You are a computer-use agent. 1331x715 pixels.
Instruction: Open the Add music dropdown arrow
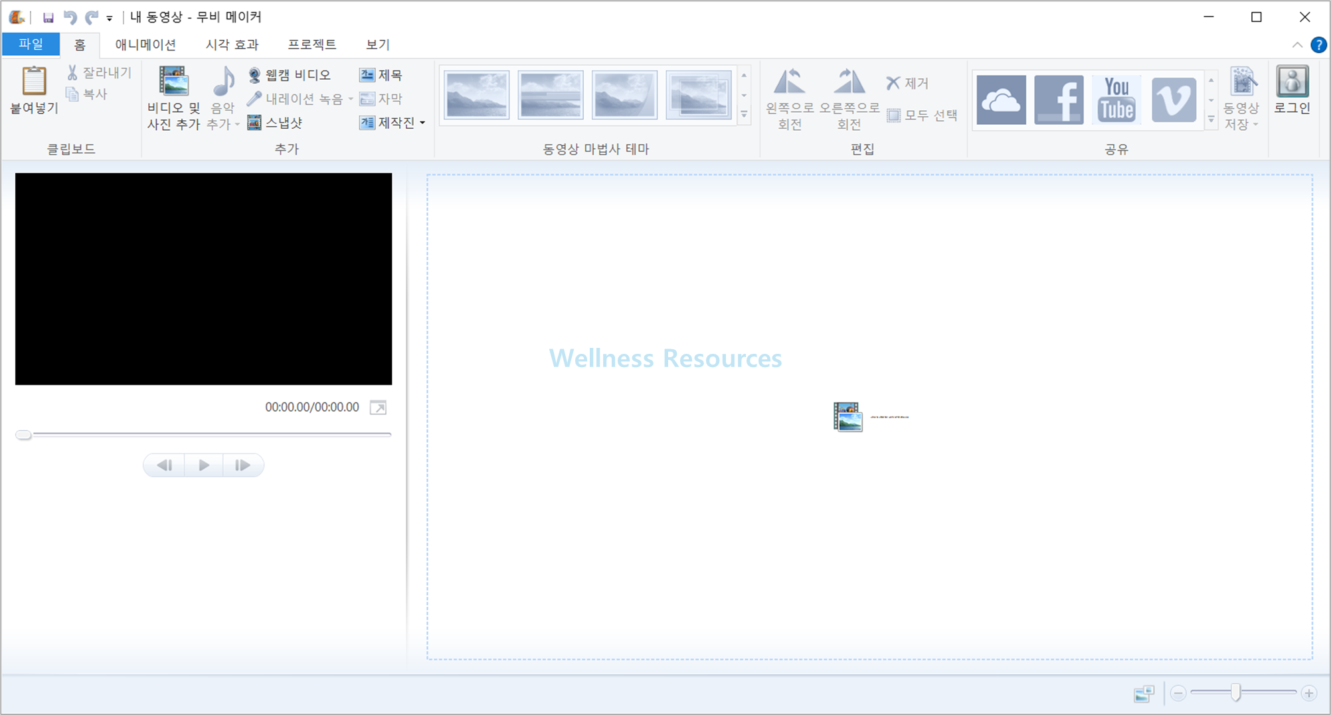point(237,124)
